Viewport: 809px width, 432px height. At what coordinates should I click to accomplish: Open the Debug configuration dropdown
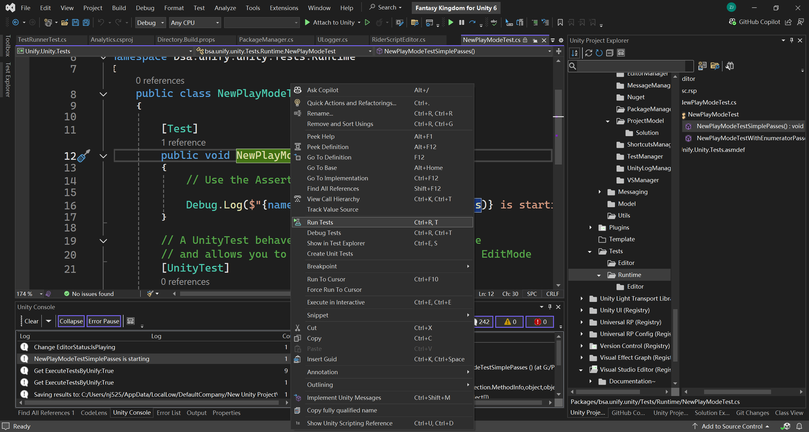[150, 23]
